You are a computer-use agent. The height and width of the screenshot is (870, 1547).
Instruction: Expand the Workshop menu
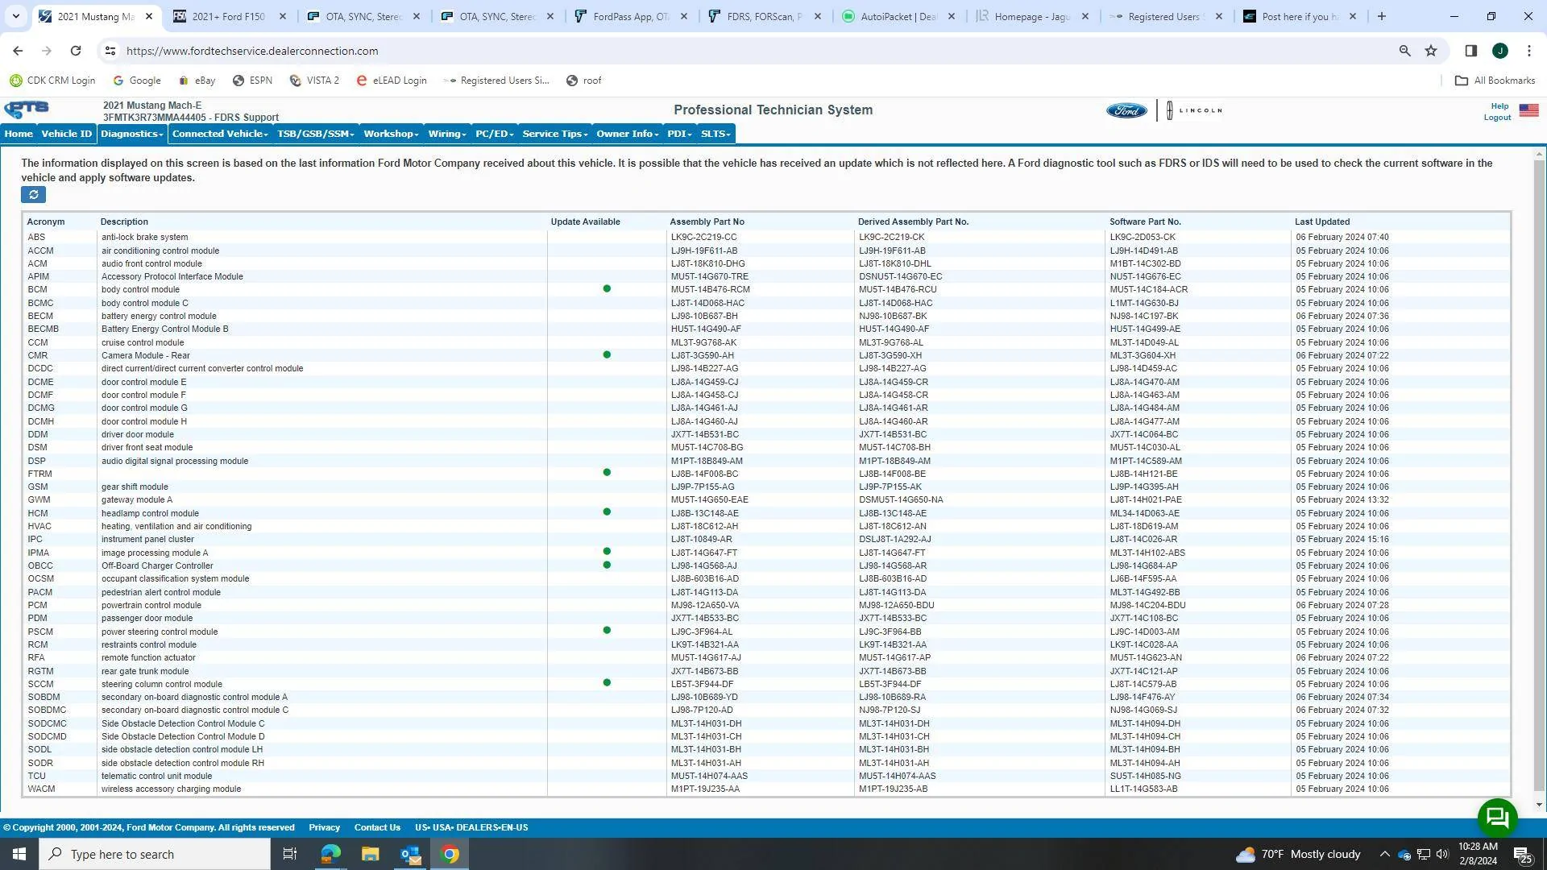pos(391,134)
